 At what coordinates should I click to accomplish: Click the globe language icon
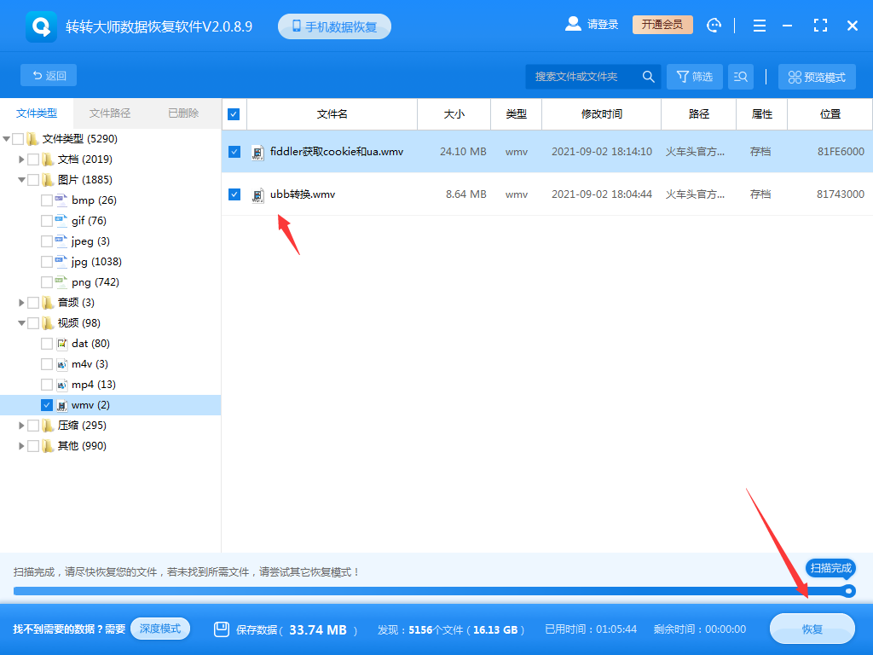pyautogui.click(x=714, y=26)
